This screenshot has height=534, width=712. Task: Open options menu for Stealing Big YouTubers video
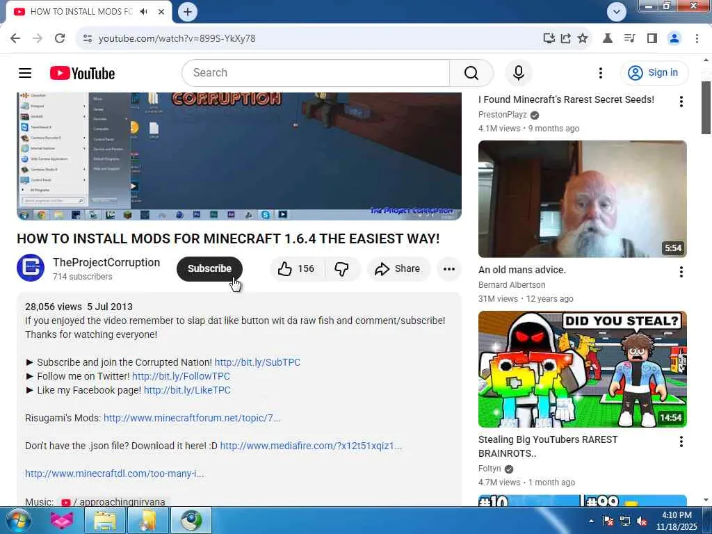681,442
